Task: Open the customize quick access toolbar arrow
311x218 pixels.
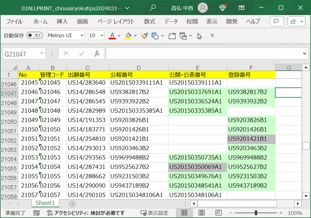Action: tap(212, 36)
